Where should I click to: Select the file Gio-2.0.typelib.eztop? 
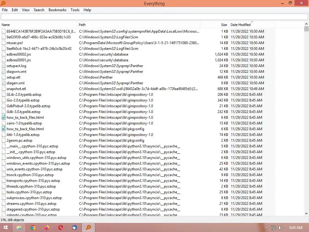pos(23,100)
